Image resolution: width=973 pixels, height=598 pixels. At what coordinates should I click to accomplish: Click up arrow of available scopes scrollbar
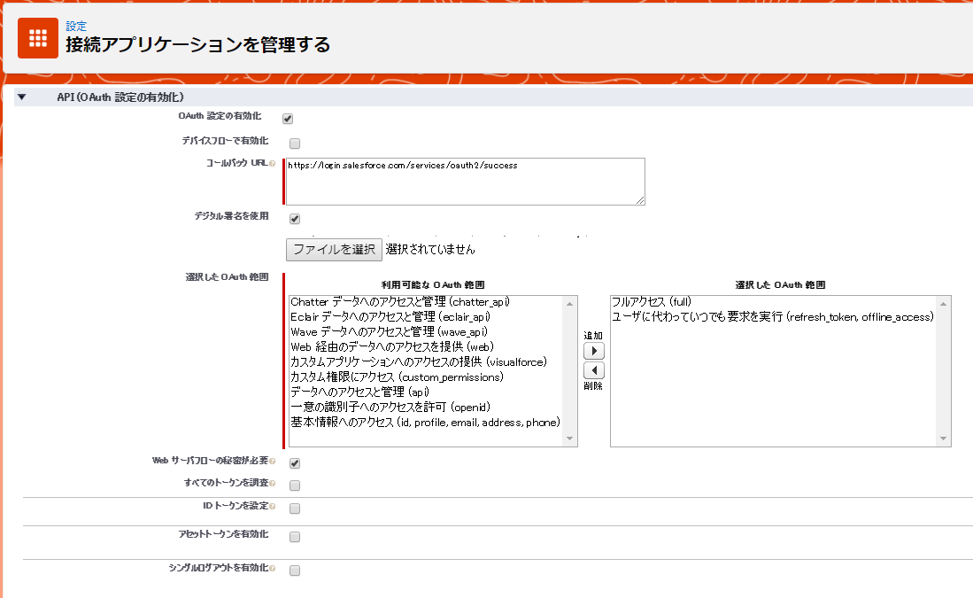(x=569, y=304)
